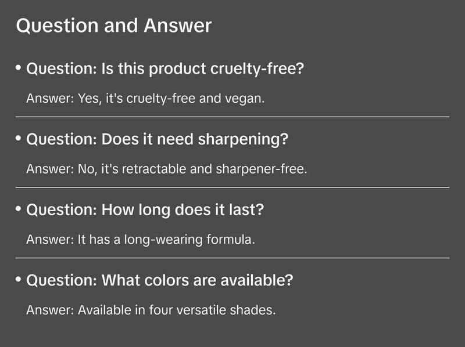Click the bullet before the cruelty-free question

tap(19, 68)
